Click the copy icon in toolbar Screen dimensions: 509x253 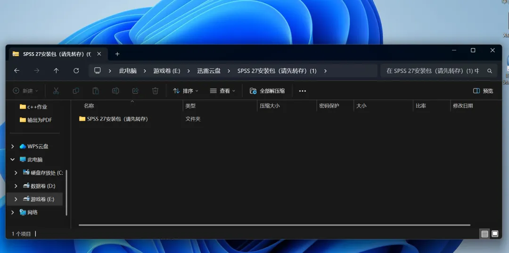[76, 91]
